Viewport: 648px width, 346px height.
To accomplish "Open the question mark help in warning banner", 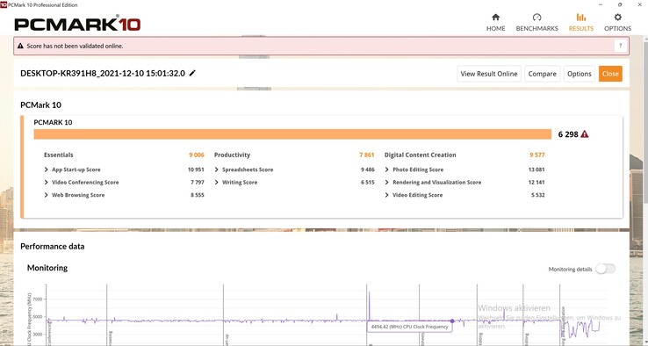I will point(620,46).
